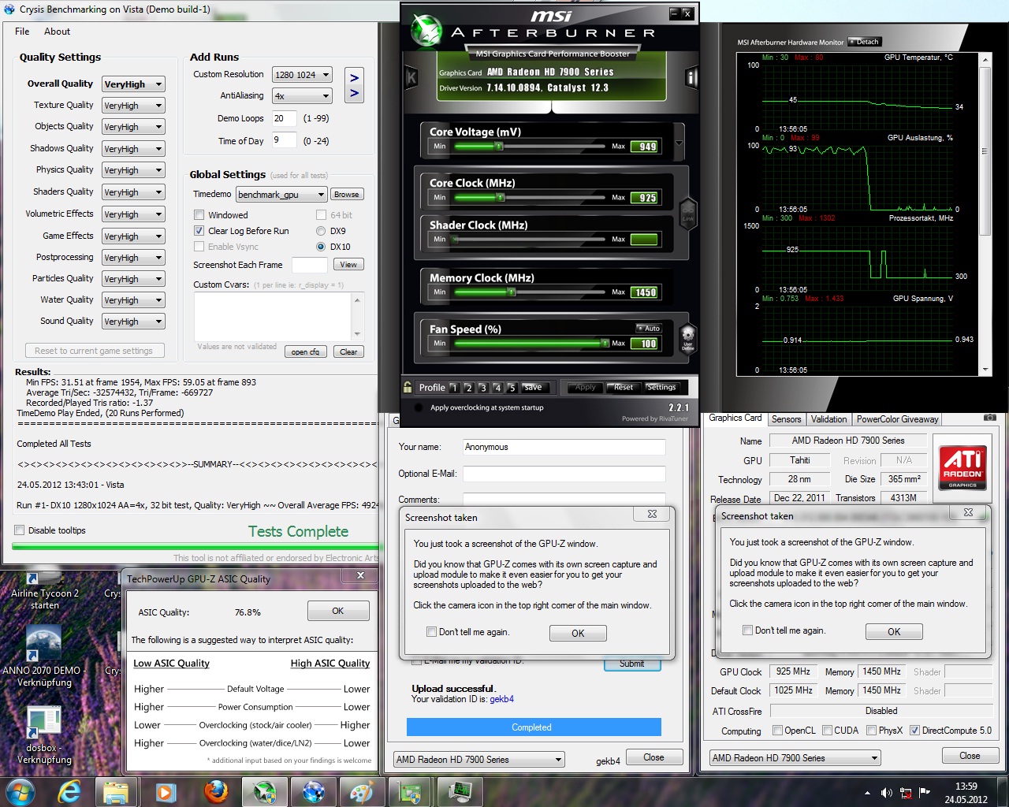Screen dimensions: 1009x807
Task: Open the Timedemo benchmark_gpu dropdown
Action: (x=281, y=195)
